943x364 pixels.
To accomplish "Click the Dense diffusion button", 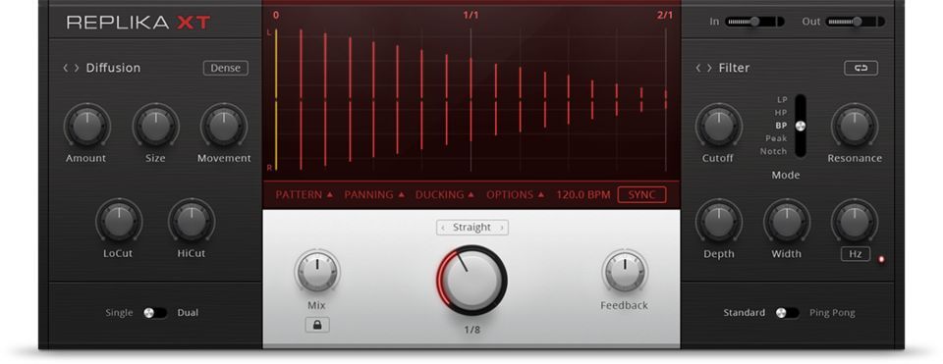I will [226, 68].
